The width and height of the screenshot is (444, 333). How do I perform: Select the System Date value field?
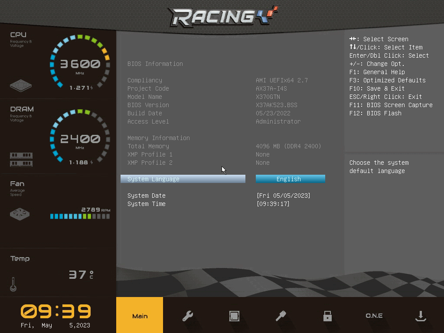284,196
